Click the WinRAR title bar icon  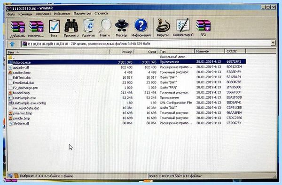pyautogui.click(x=8, y=8)
